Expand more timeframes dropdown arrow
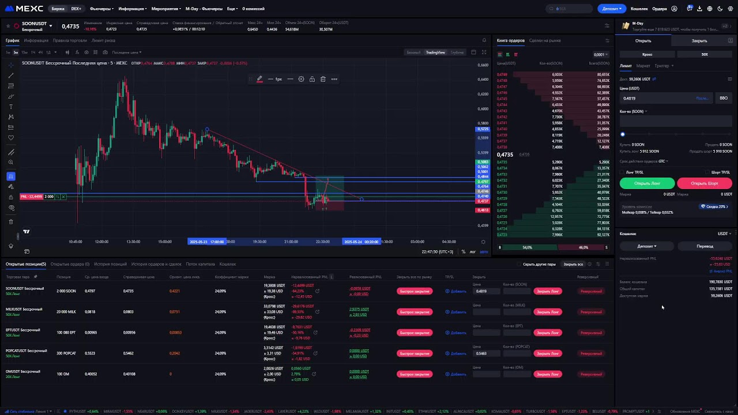The width and height of the screenshot is (738, 415). point(56,52)
